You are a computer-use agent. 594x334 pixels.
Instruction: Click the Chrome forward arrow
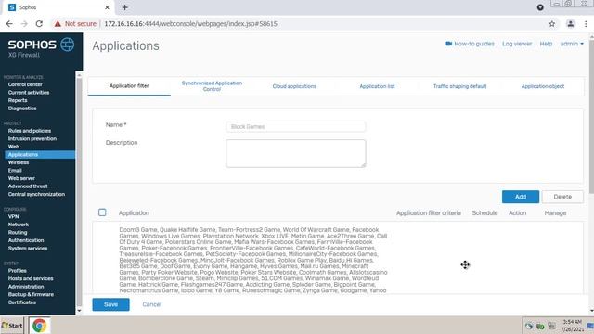[x=24, y=24]
